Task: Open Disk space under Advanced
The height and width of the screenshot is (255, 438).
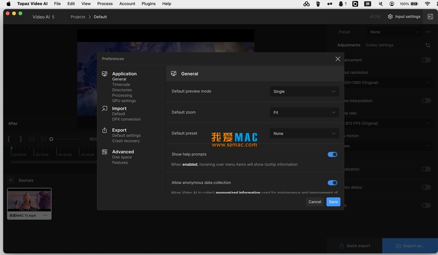Action: click(122, 157)
